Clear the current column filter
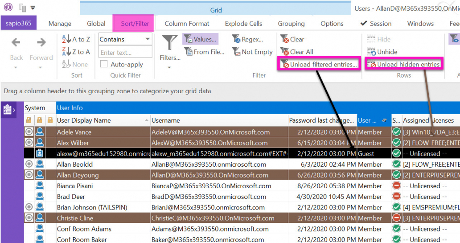This screenshot has width=460, height=243. 292,39
